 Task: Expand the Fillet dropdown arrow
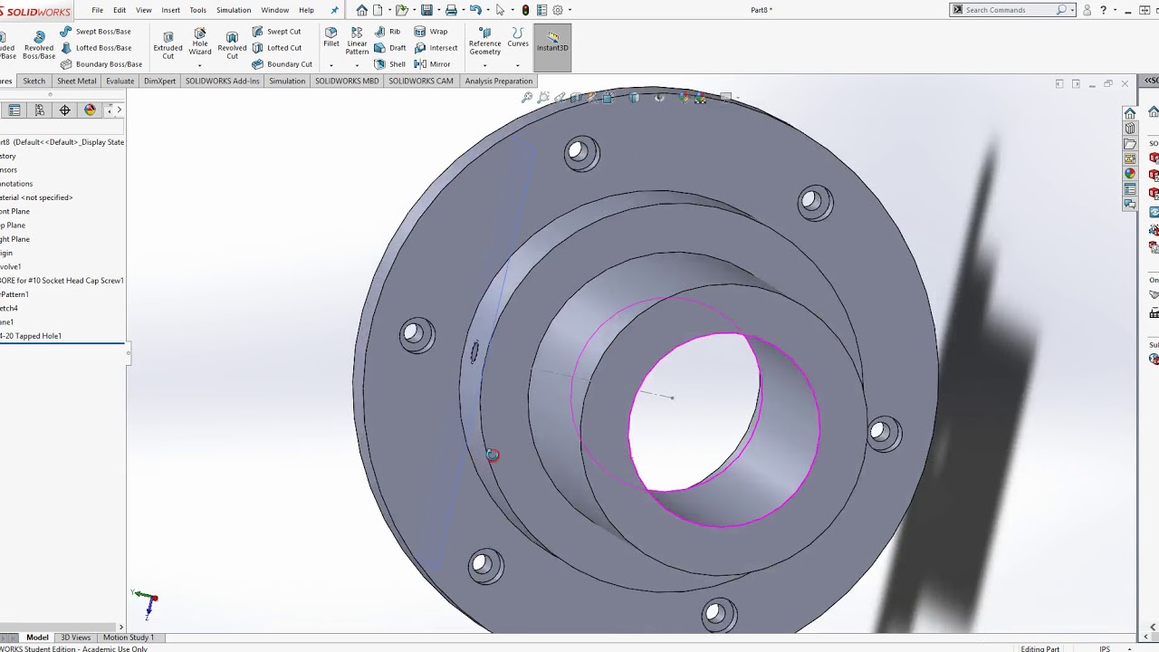coord(331,65)
